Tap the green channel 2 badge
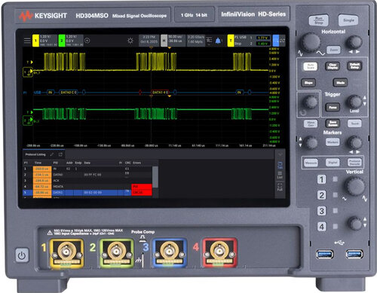 click(x=62, y=41)
